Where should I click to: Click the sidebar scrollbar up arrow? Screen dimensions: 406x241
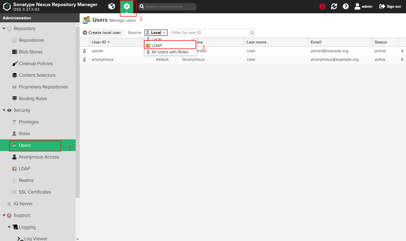pyautogui.click(x=78, y=24)
